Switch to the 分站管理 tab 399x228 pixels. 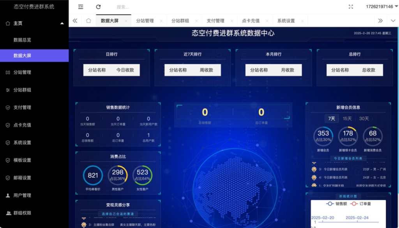tap(145, 21)
